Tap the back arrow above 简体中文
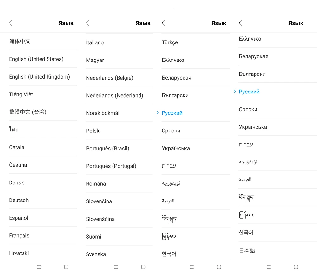 click(x=11, y=23)
